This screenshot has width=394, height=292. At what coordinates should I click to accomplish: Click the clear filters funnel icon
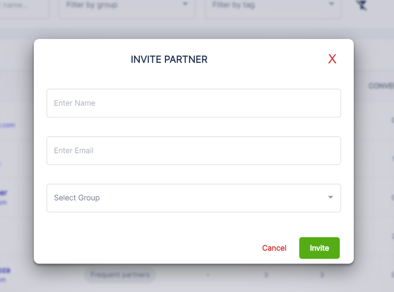coord(362,5)
